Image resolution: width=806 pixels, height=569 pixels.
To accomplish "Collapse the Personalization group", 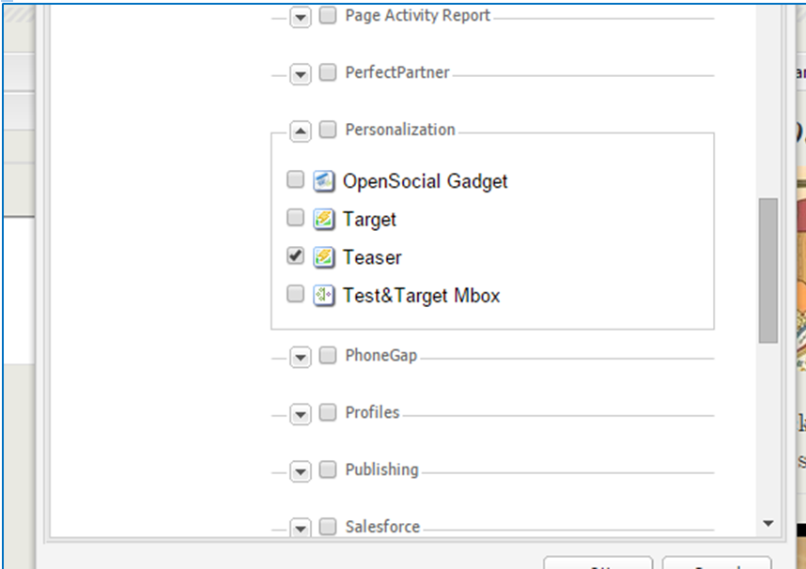I will pos(300,131).
